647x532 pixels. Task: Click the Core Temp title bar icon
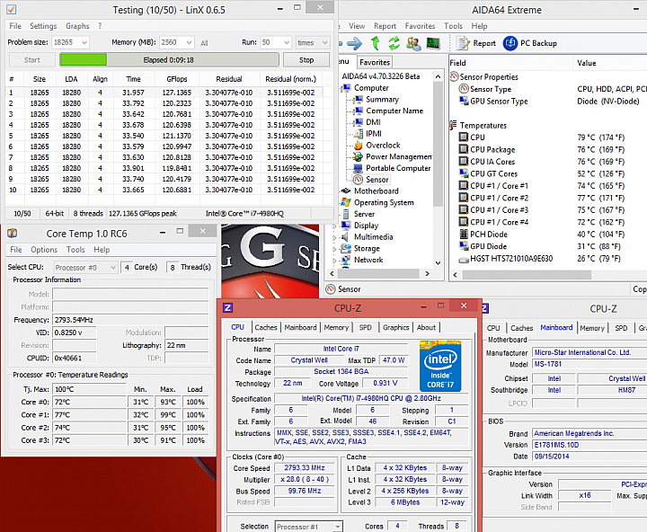[12, 233]
